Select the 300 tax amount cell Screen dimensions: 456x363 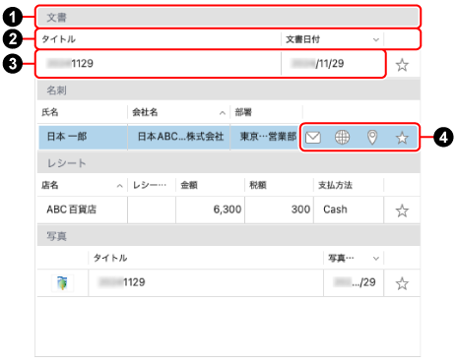pos(280,210)
